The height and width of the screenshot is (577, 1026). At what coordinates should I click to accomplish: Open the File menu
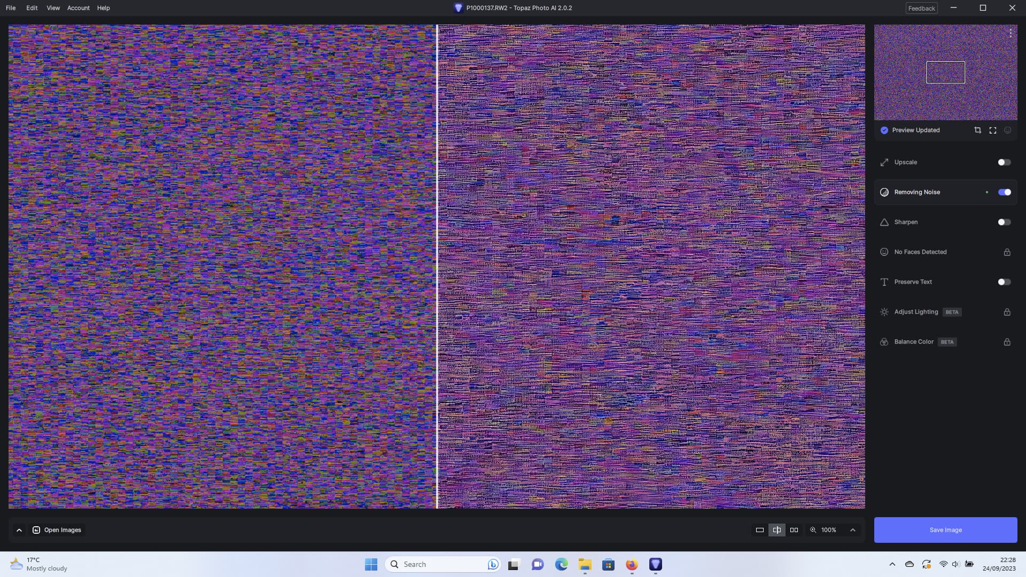coord(11,8)
